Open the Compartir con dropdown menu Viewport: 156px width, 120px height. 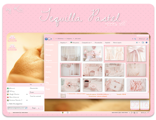pyautogui.click(x=87, y=43)
